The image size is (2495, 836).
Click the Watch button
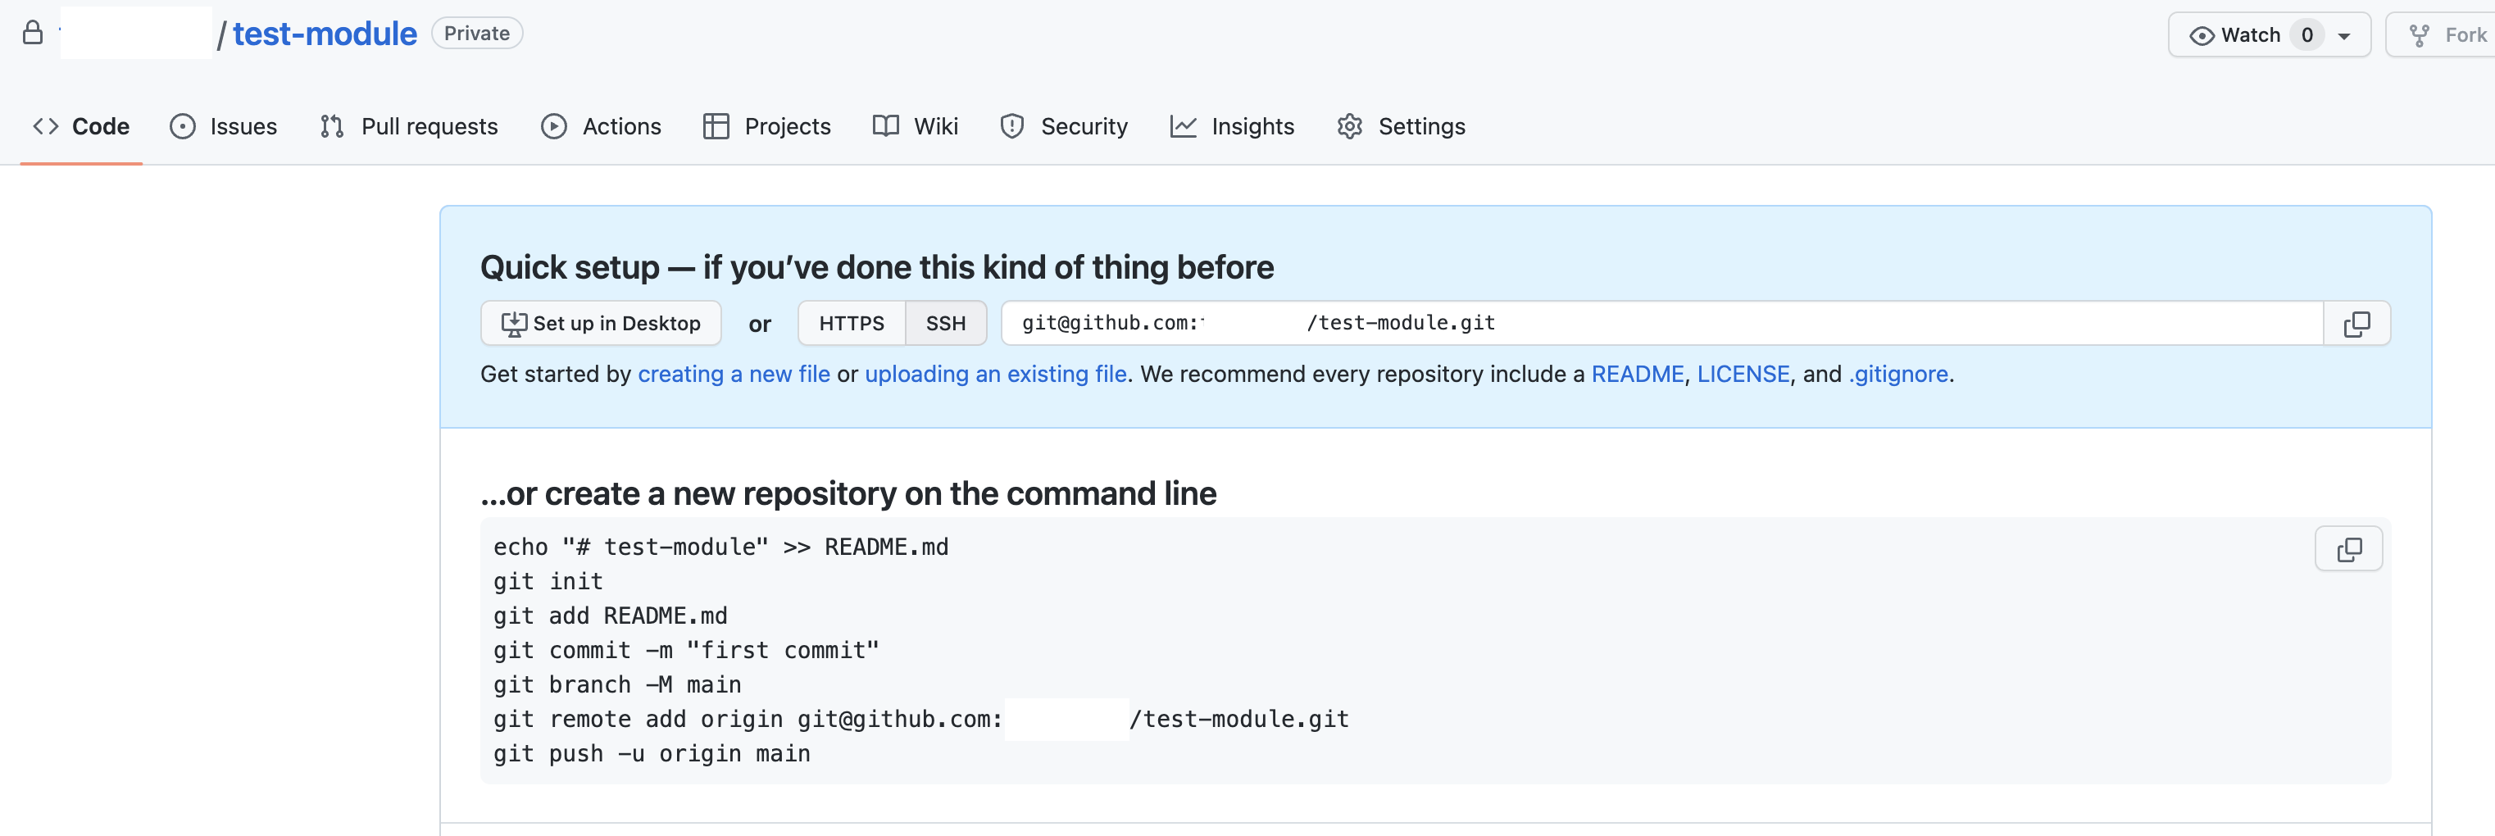(x=2270, y=35)
